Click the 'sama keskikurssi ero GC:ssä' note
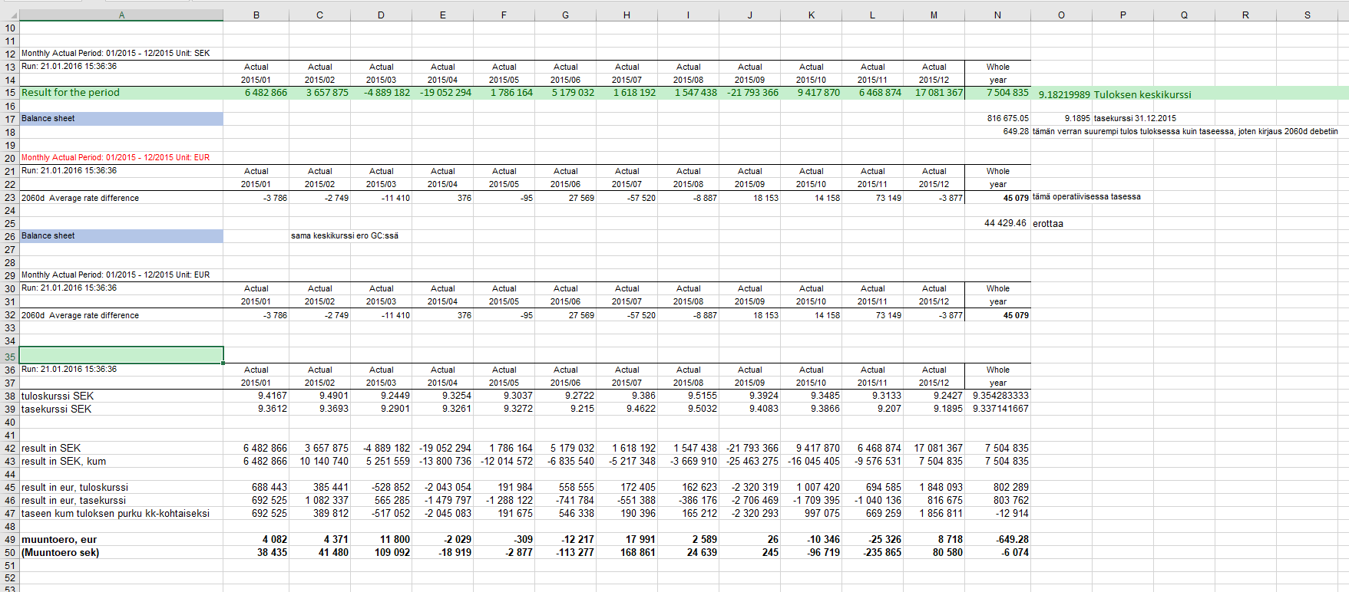The image size is (1349, 592). [344, 236]
